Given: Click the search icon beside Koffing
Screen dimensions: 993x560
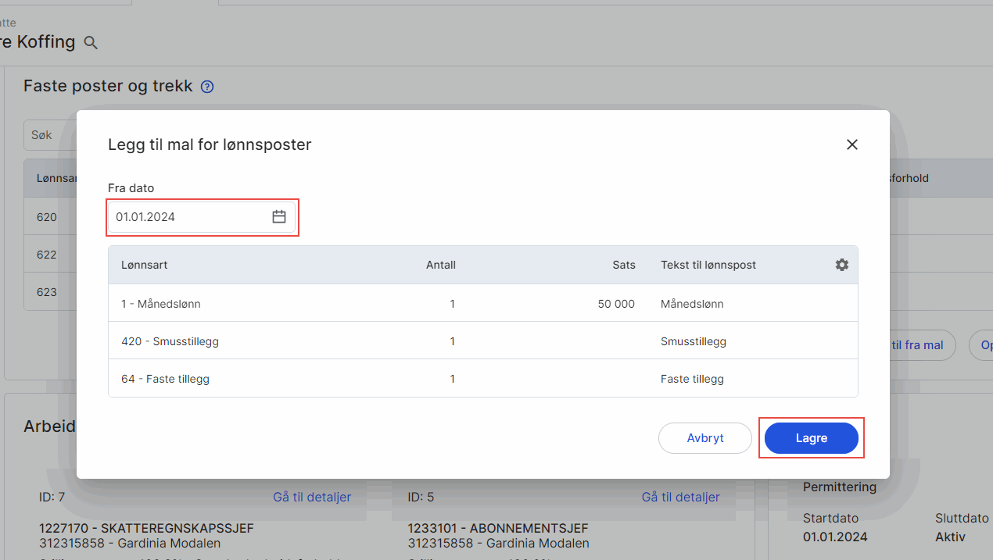Looking at the screenshot, I should coord(91,43).
